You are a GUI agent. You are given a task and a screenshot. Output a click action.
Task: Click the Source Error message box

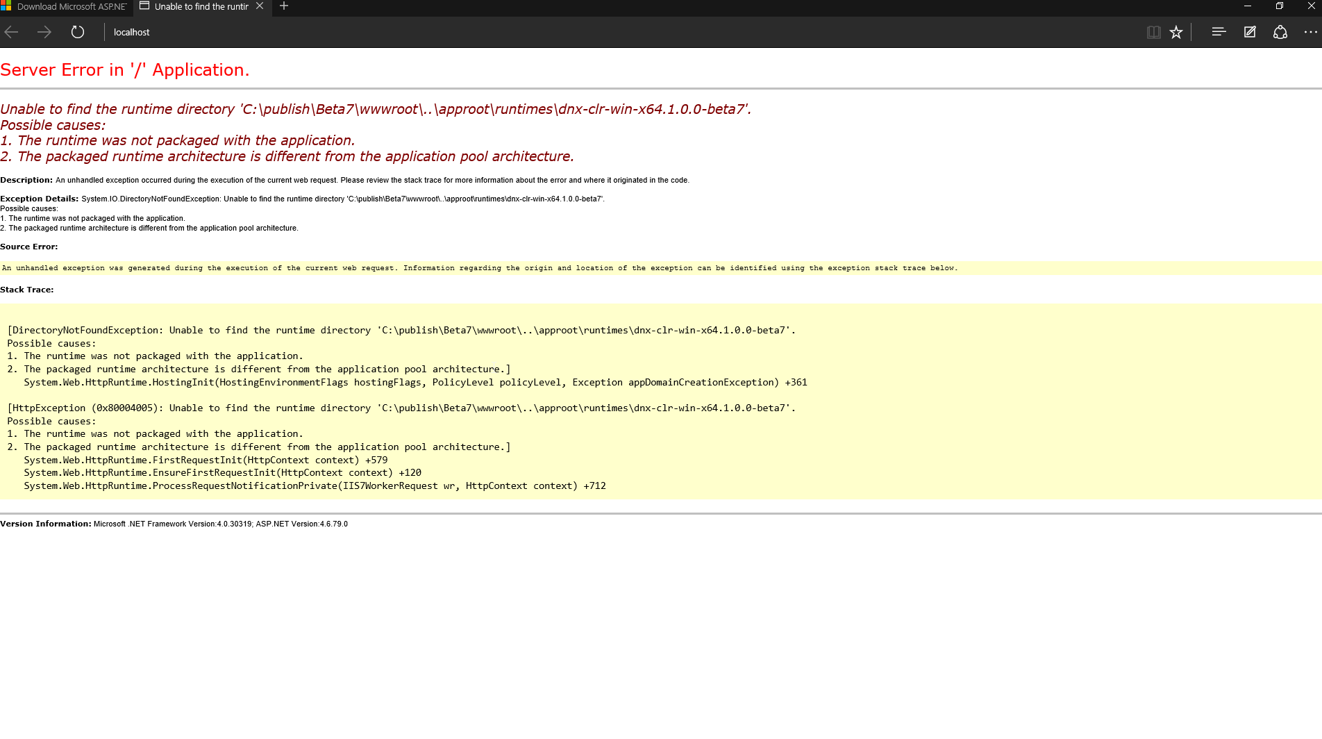click(x=479, y=267)
